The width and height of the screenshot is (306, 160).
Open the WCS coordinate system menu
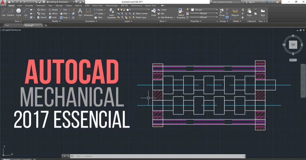(293, 60)
